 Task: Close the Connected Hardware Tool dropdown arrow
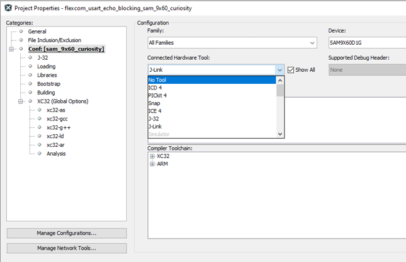(x=280, y=70)
